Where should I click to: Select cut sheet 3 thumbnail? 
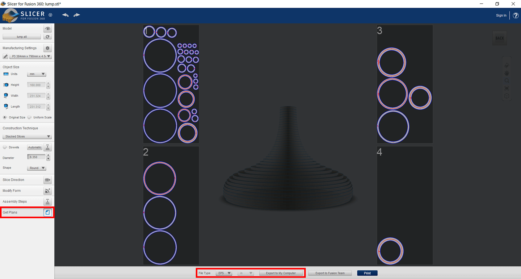405,84
